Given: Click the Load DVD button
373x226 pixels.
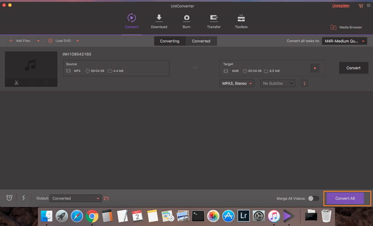Looking at the screenshot, I should click(x=60, y=41).
